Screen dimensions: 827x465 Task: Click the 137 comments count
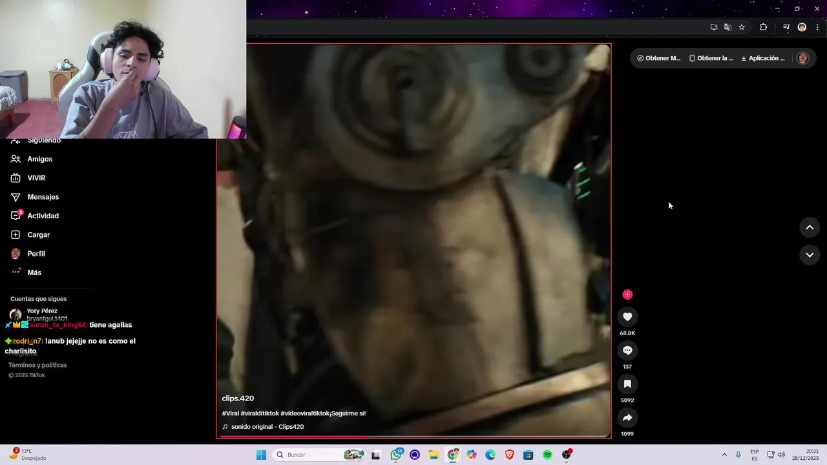point(627,367)
